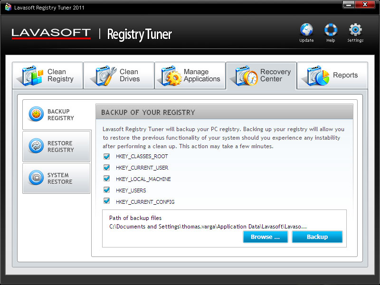Viewport: 380px width, 285px height.
Task: Open the Clean Drives tab
Action: (119, 76)
